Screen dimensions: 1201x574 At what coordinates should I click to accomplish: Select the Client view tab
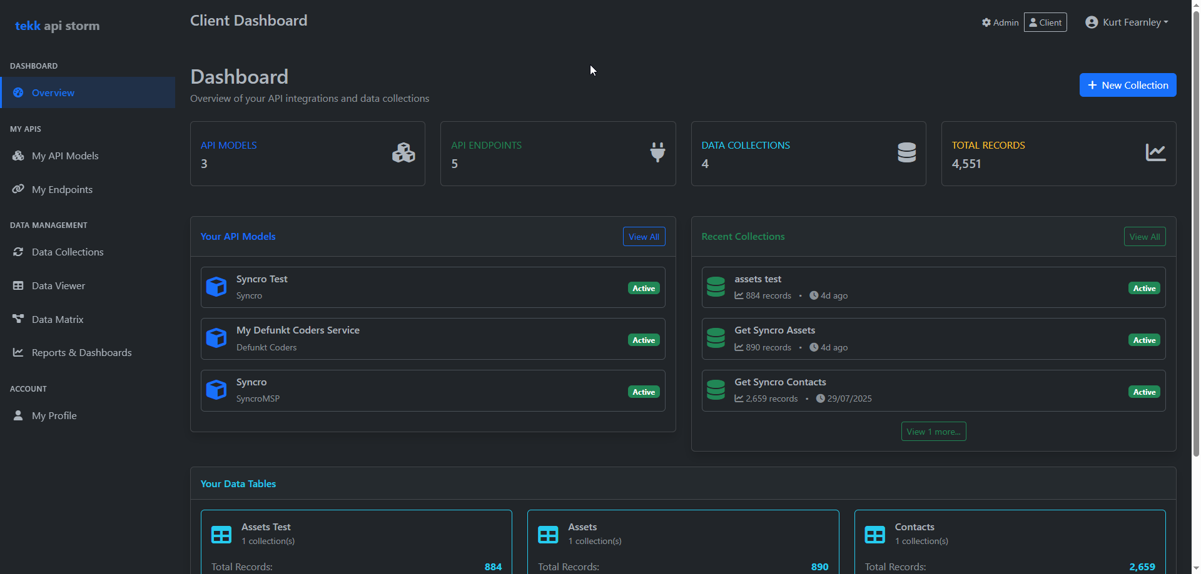pyautogui.click(x=1045, y=22)
